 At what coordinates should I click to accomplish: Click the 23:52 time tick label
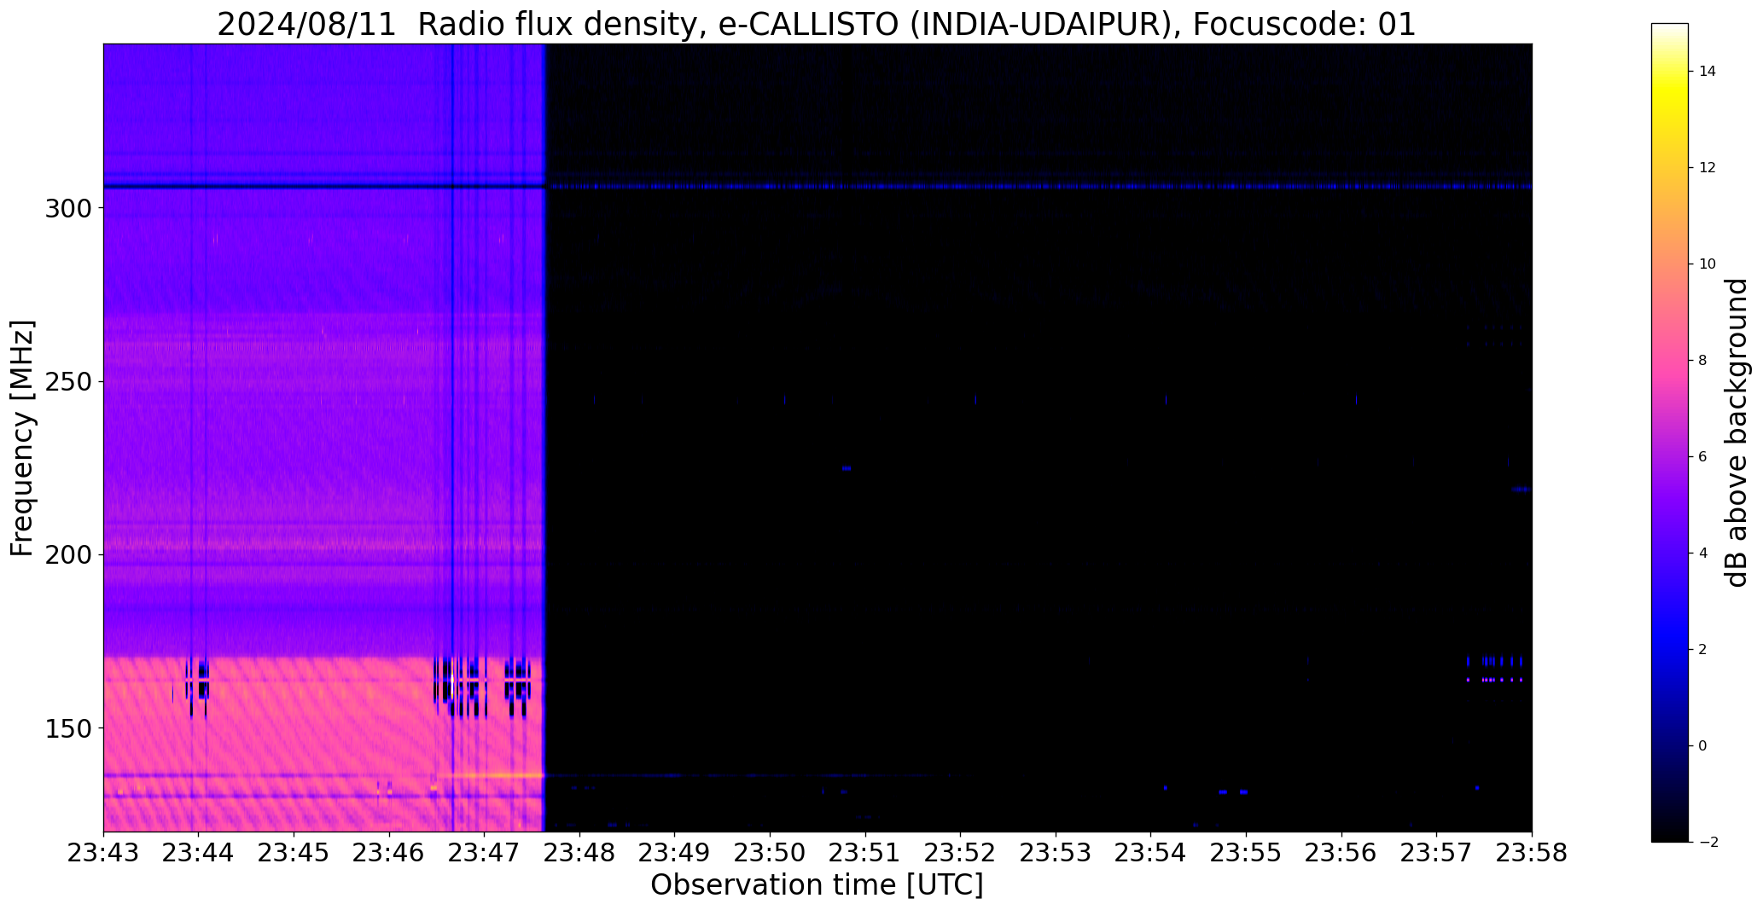(x=961, y=853)
